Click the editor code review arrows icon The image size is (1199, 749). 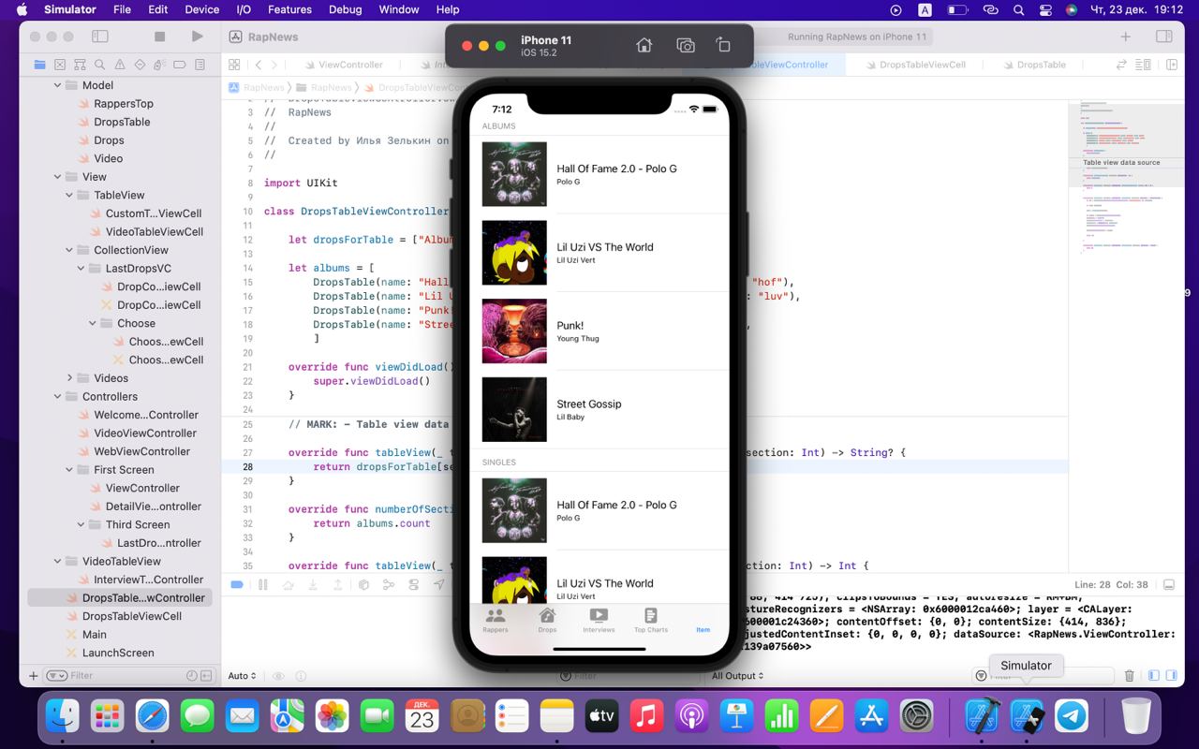pyautogui.click(x=1121, y=65)
